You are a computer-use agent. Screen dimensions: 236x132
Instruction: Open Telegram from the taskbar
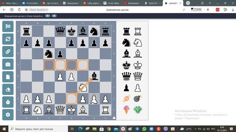click(x=137, y=129)
